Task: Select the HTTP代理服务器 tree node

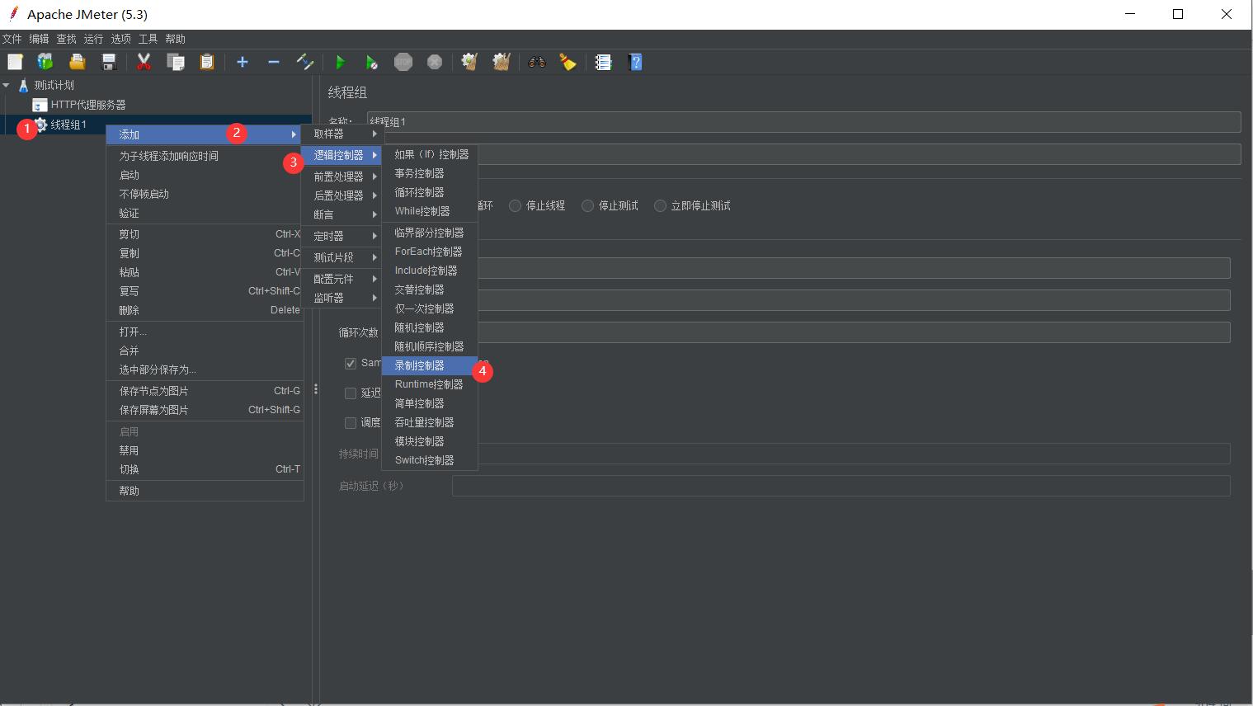Action: click(x=87, y=105)
